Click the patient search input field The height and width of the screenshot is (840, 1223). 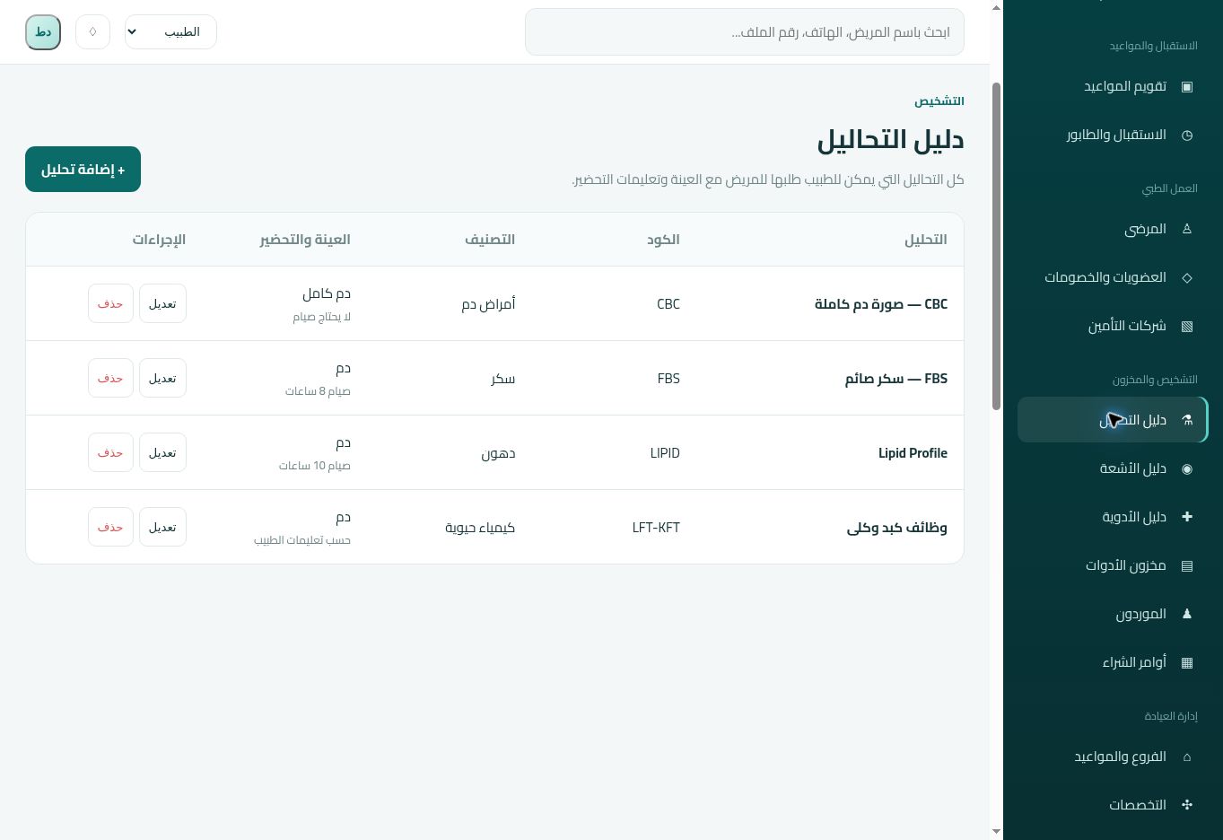pos(745,32)
